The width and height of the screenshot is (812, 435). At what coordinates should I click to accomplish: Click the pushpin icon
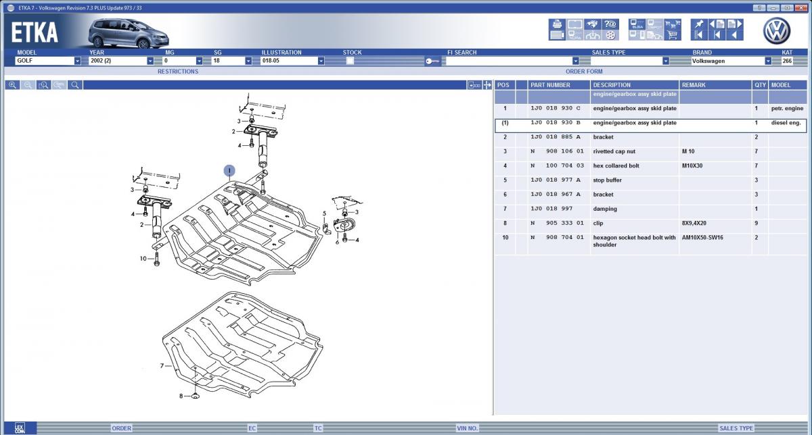click(x=698, y=24)
